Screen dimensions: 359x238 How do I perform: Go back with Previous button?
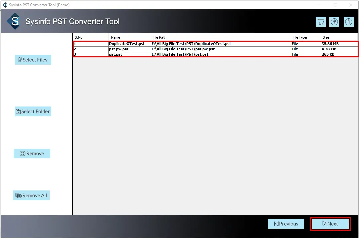[x=286, y=224]
